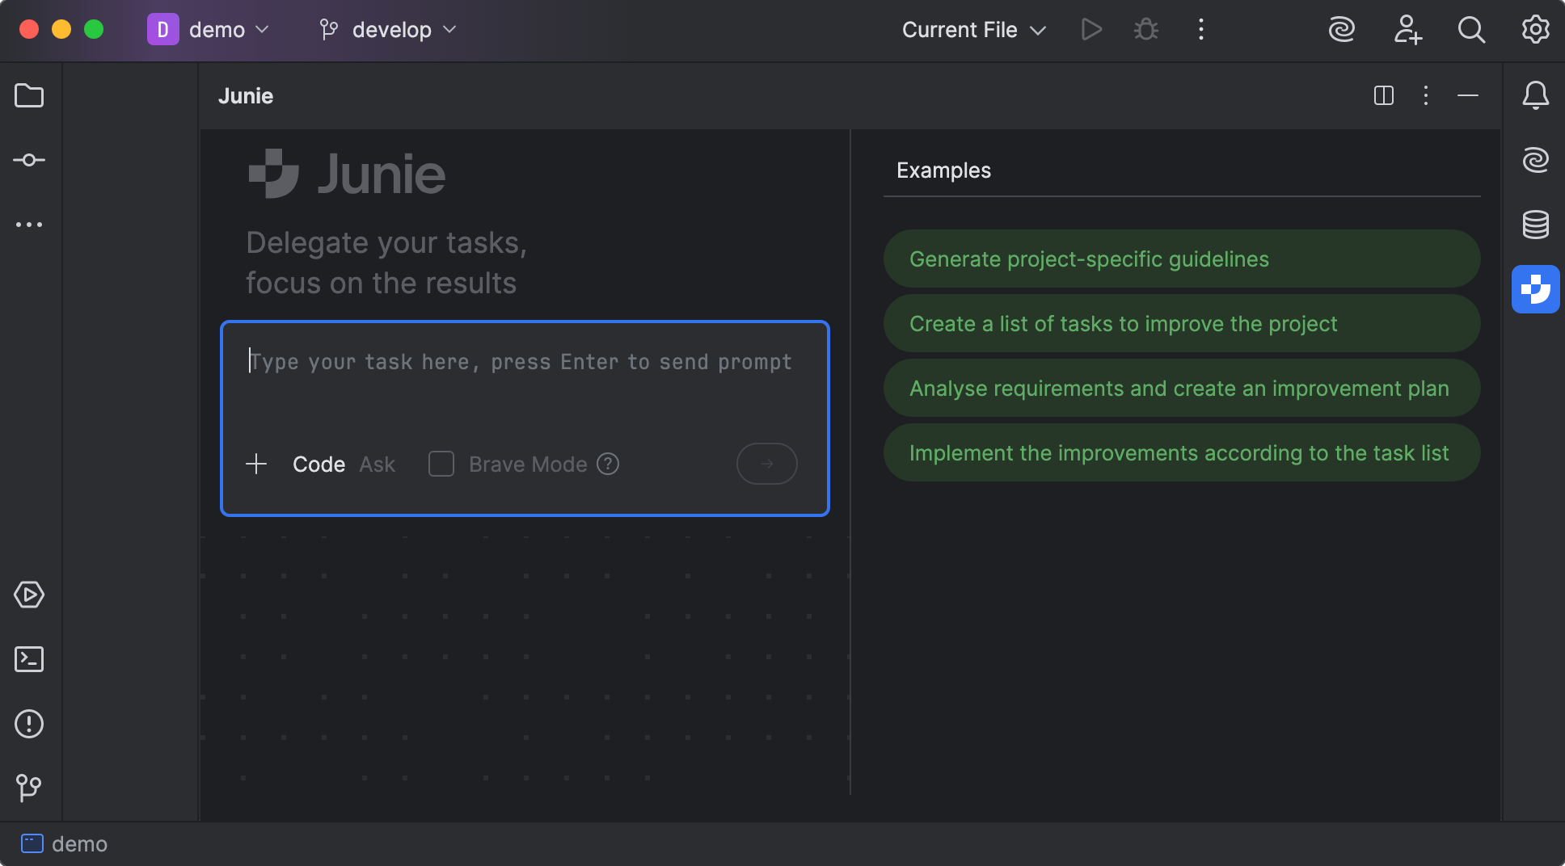Open the Current File run configuration dropdown

click(x=972, y=29)
